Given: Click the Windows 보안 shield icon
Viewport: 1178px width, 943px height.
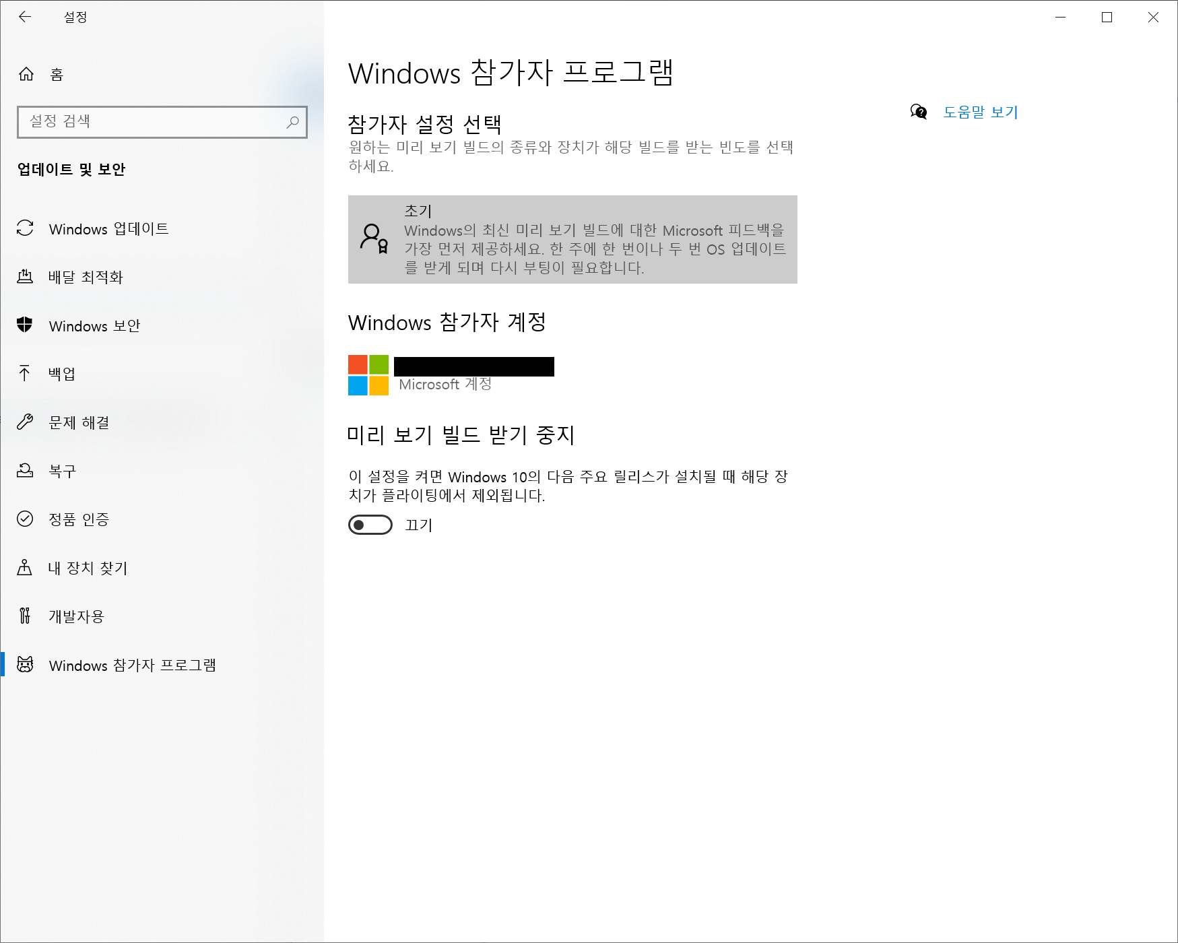Looking at the screenshot, I should point(25,325).
